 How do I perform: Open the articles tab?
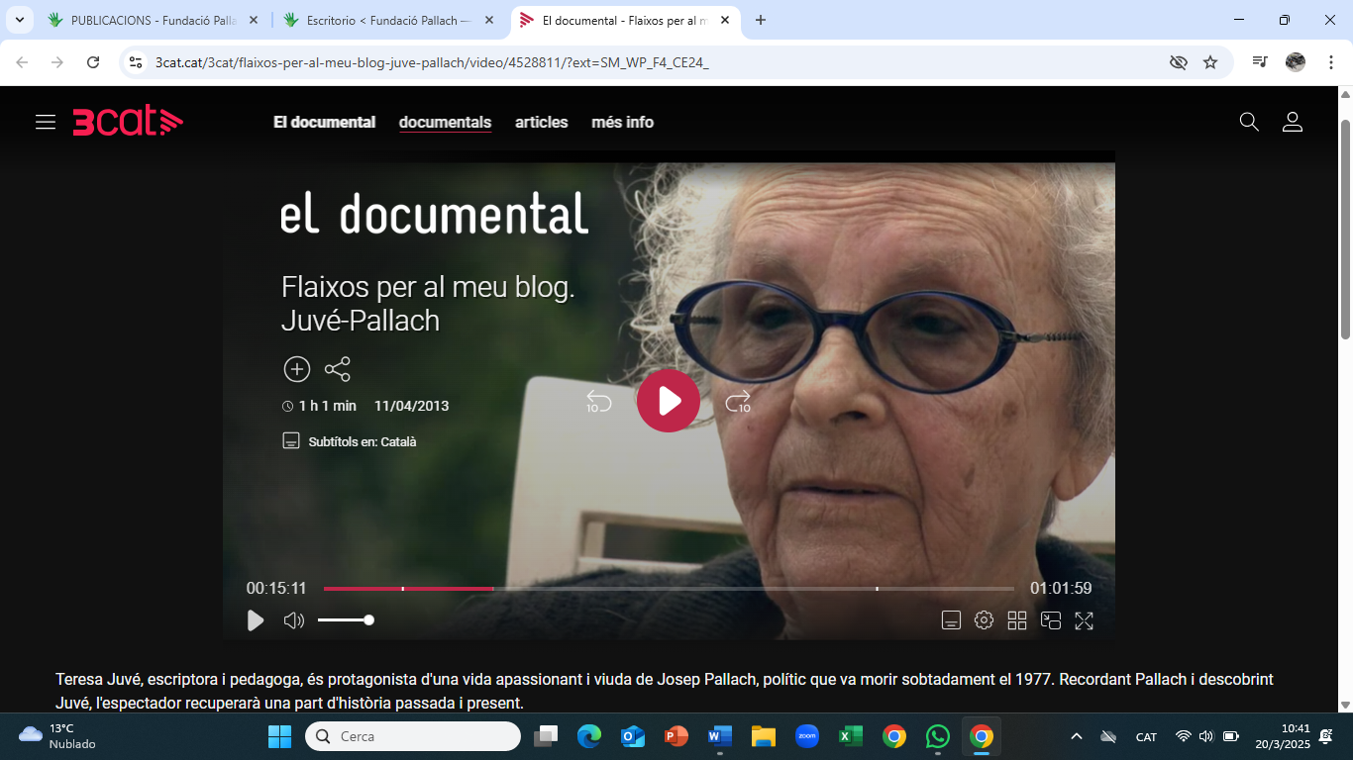pyautogui.click(x=542, y=123)
